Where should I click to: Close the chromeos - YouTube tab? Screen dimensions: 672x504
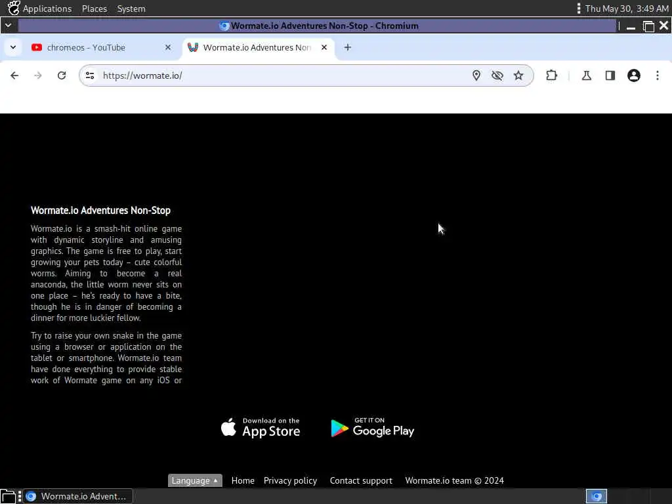[168, 47]
